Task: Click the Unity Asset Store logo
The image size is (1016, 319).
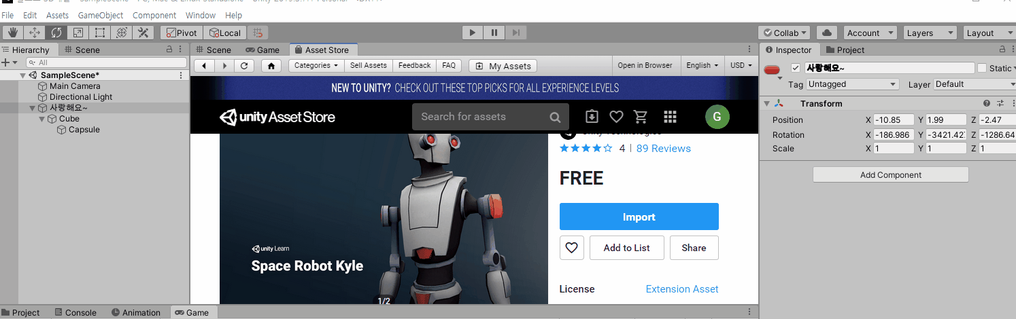Action: [x=277, y=117]
